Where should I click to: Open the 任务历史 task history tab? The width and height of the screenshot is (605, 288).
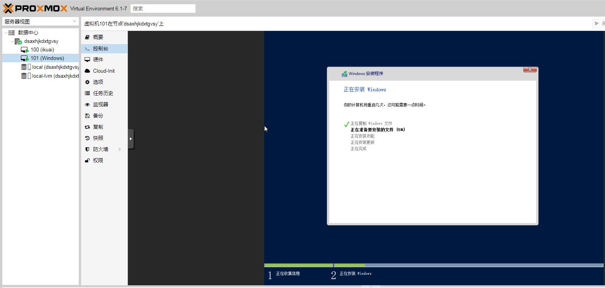[104, 93]
